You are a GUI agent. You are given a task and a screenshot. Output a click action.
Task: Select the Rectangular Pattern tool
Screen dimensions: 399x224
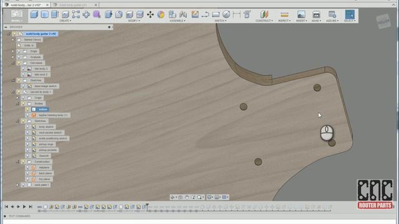coord(76,14)
